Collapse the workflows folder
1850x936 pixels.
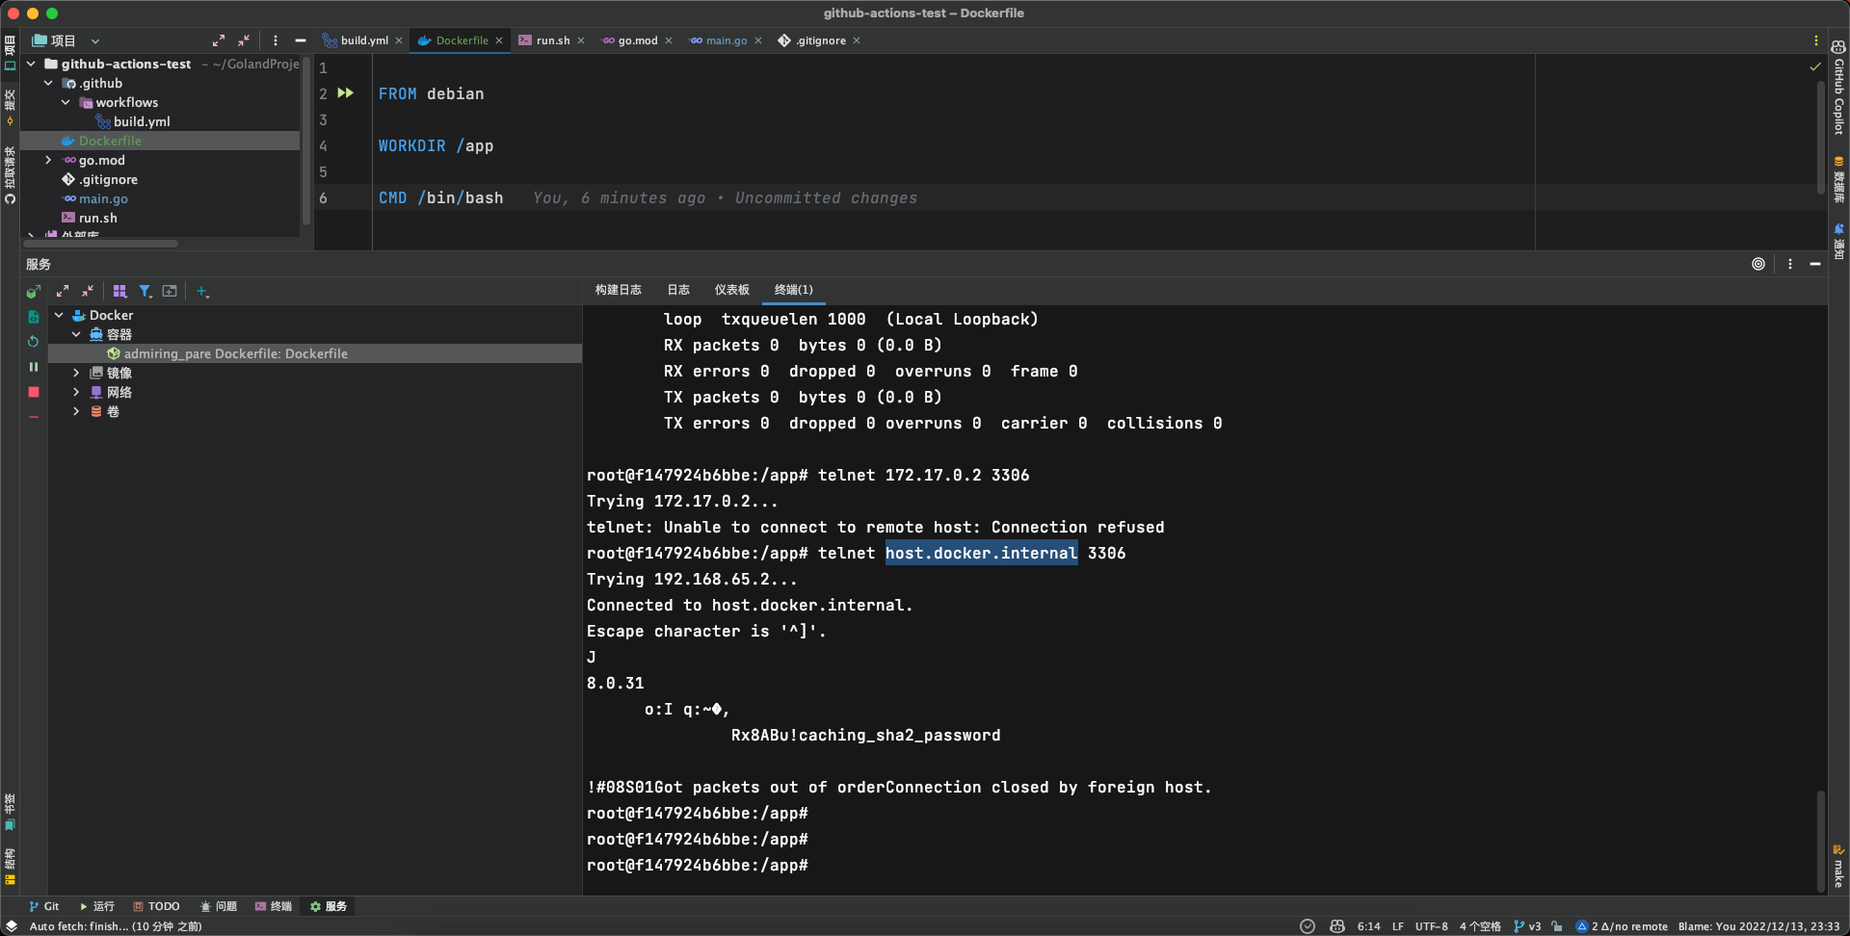tap(66, 102)
